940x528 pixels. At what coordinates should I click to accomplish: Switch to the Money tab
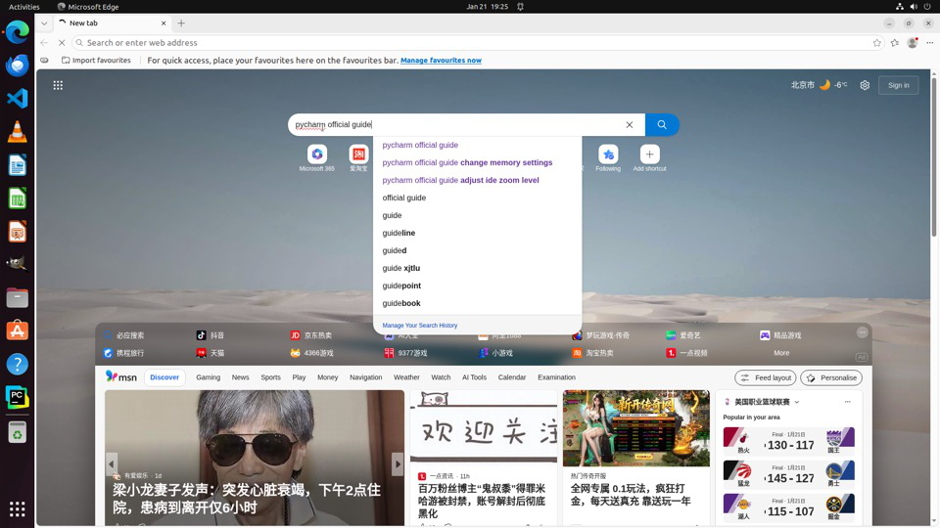(x=327, y=377)
